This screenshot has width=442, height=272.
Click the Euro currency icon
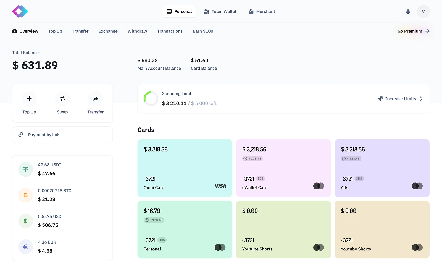coord(26,247)
